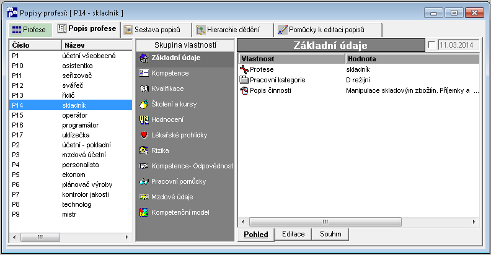Select row P12 svářeč
The height and width of the screenshot is (255, 491).
coord(71,85)
